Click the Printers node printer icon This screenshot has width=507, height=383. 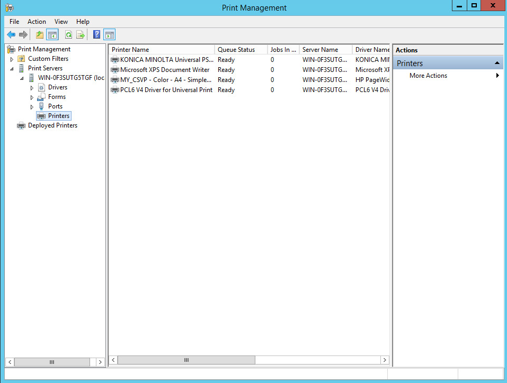tap(41, 116)
